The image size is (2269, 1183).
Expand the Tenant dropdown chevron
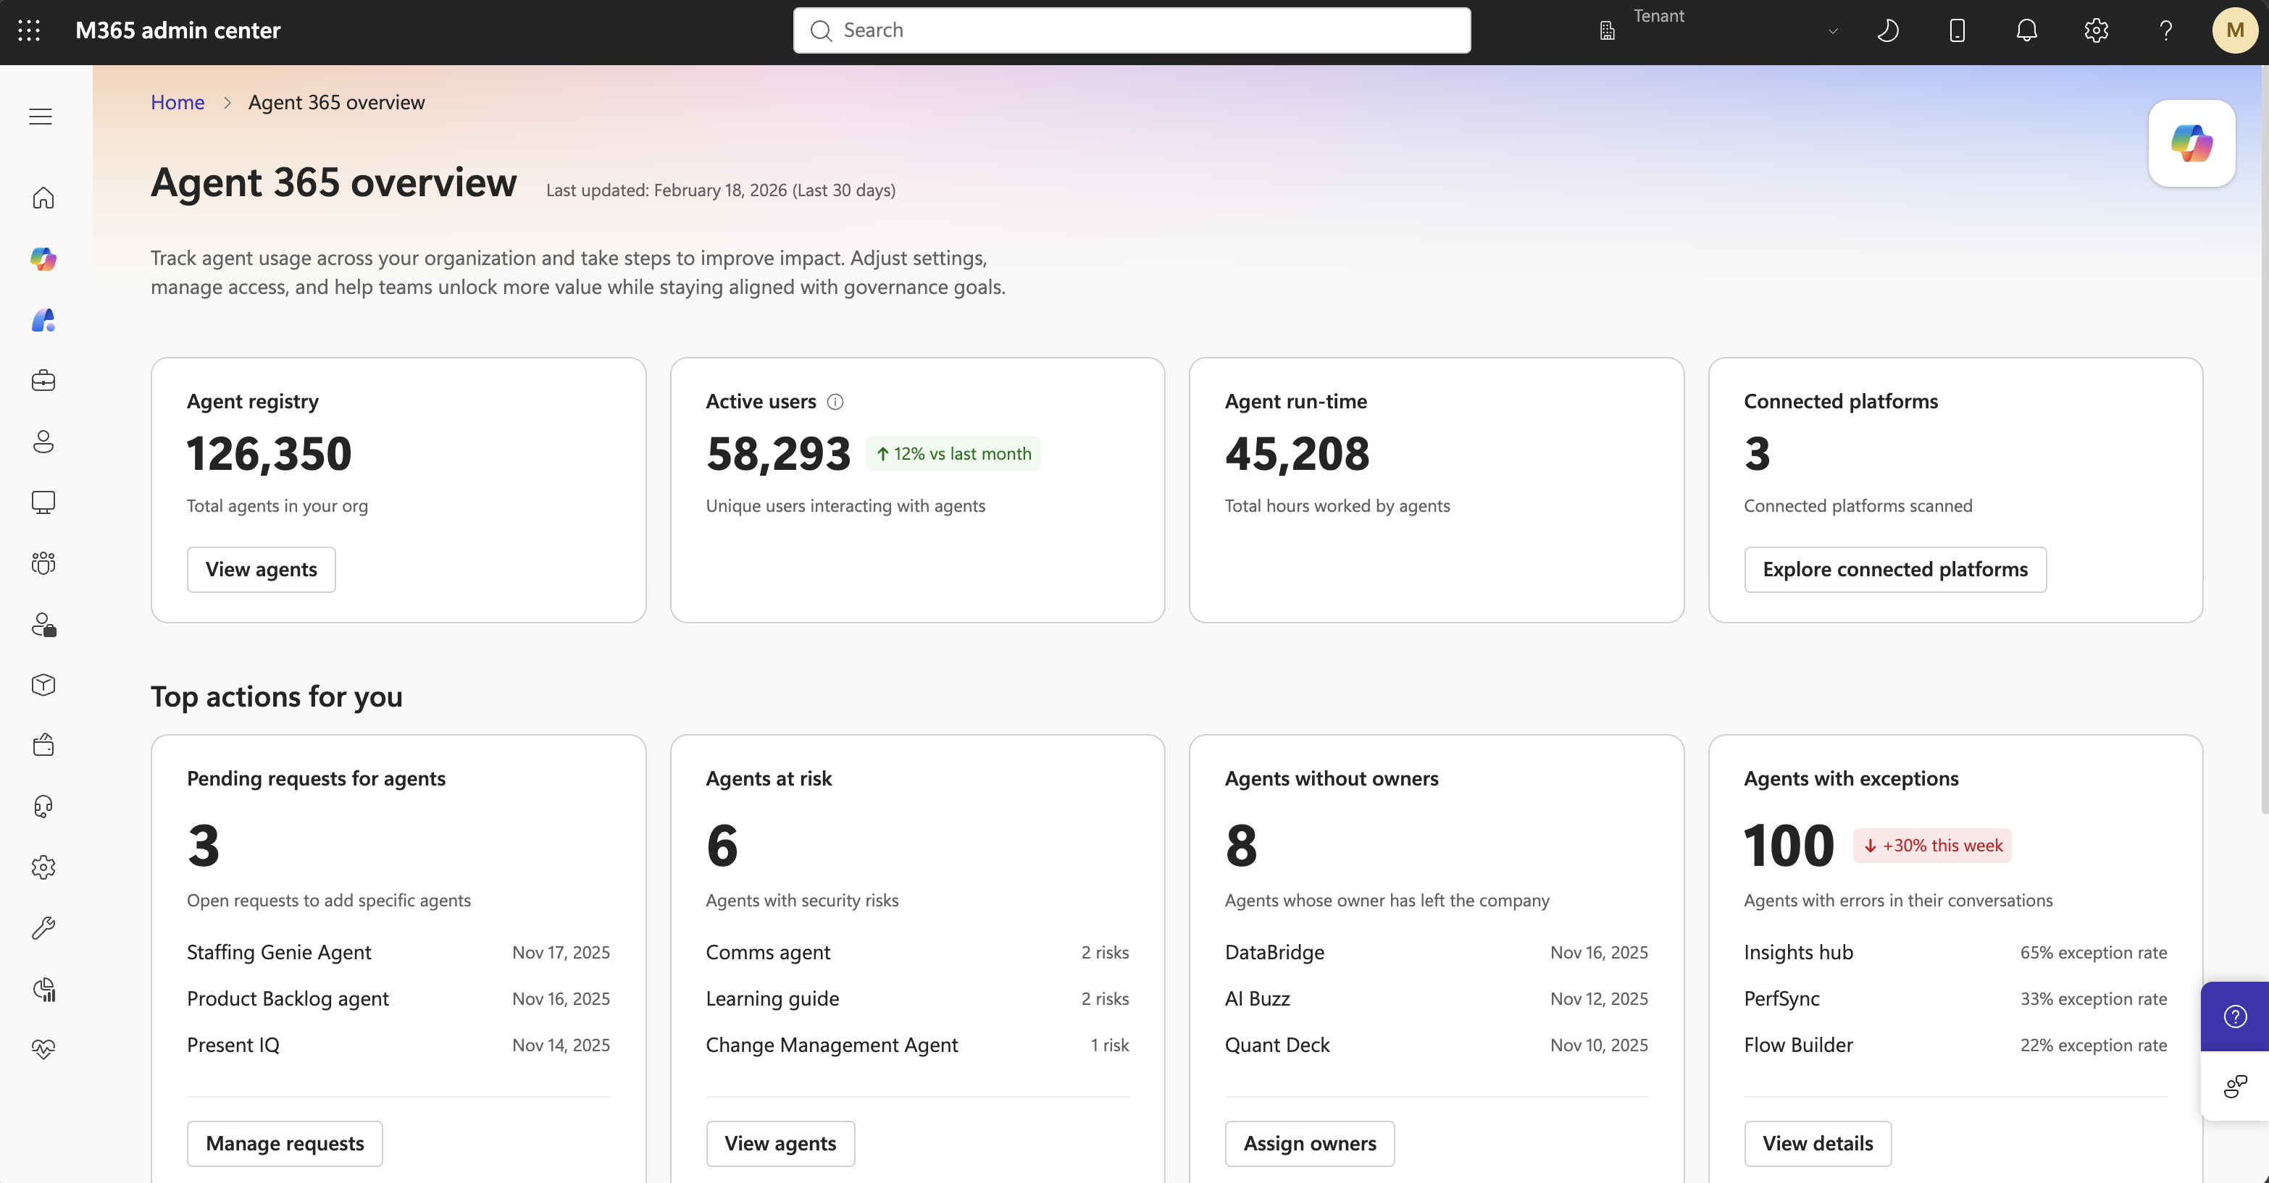click(1833, 31)
